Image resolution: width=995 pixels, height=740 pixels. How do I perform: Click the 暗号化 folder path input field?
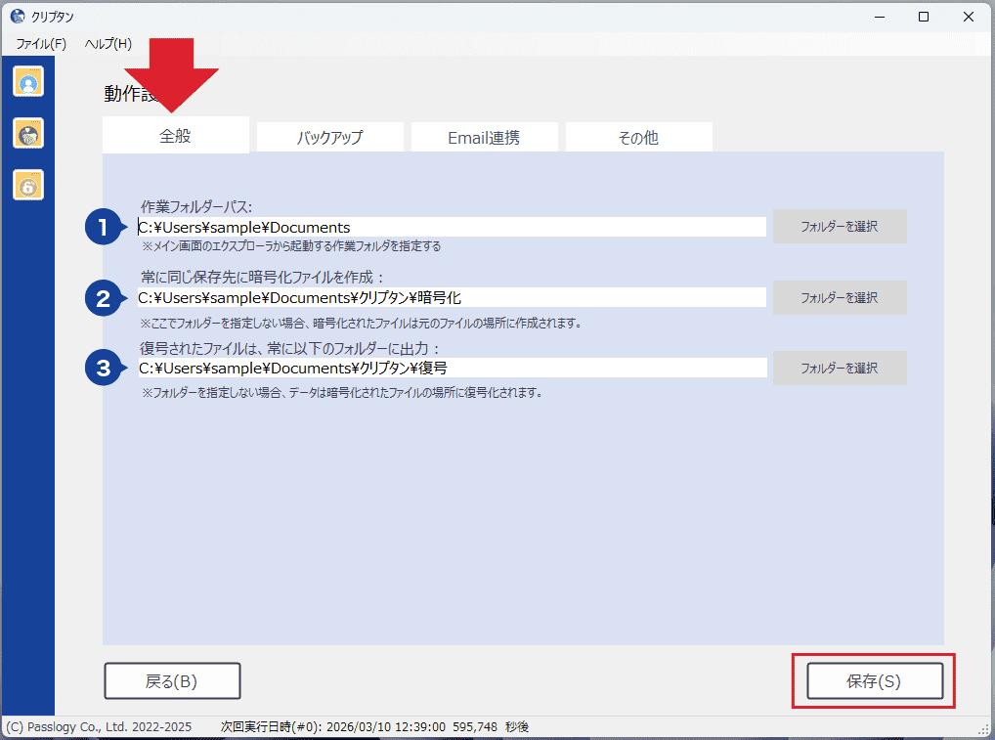(x=451, y=297)
